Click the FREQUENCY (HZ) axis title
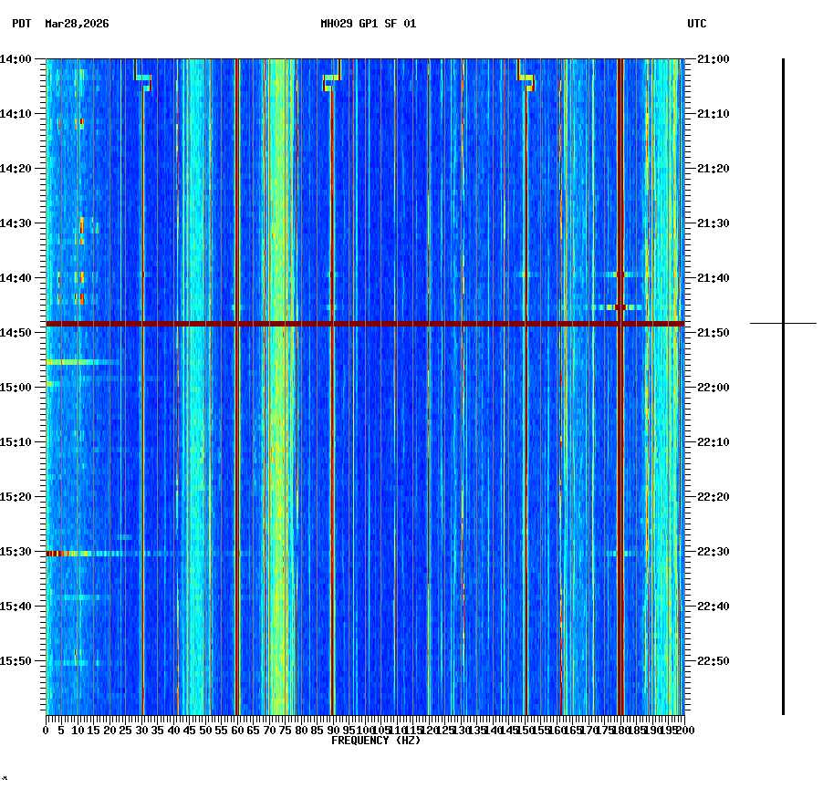This screenshot has width=823, height=788. (377, 741)
